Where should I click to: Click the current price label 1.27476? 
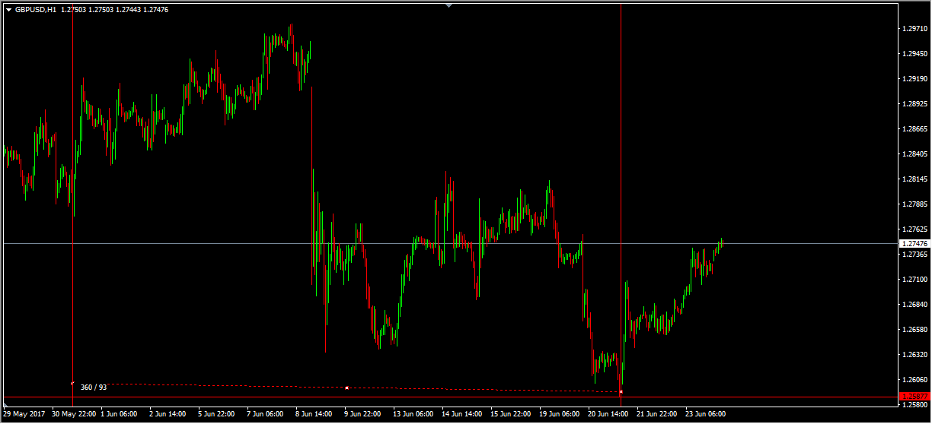(914, 244)
